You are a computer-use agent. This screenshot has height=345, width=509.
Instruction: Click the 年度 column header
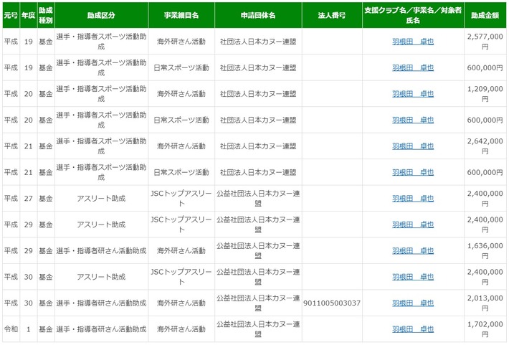click(x=29, y=15)
